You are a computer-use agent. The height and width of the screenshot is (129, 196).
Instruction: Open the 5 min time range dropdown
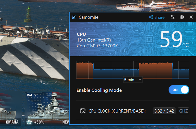point(133,80)
